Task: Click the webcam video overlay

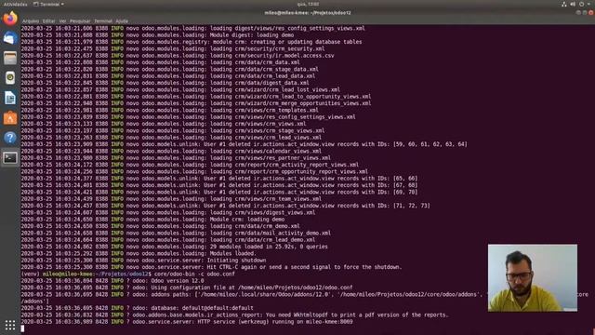Action: [533, 277]
